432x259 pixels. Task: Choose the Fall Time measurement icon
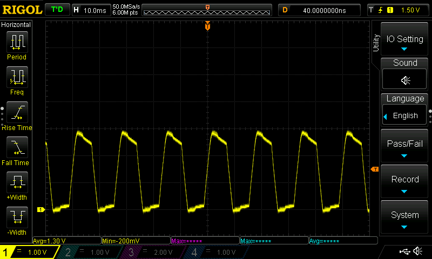click(x=17, y=148)
